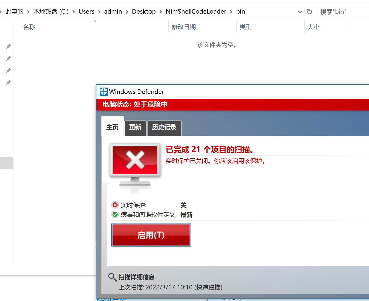Image resolution: width=369 pixels, height=301 pixels.
Task: Click the red monitor warning image
Action: tap(135, 168)
